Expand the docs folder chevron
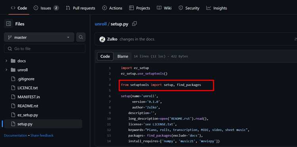The width and height of the screenshot is (297, 147). pyautogui.click(x=6, y=60)
